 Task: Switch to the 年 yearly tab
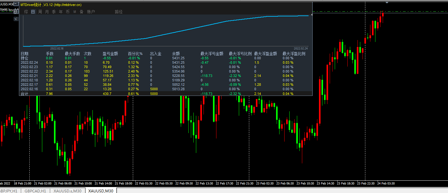click(x=61, y=12)
